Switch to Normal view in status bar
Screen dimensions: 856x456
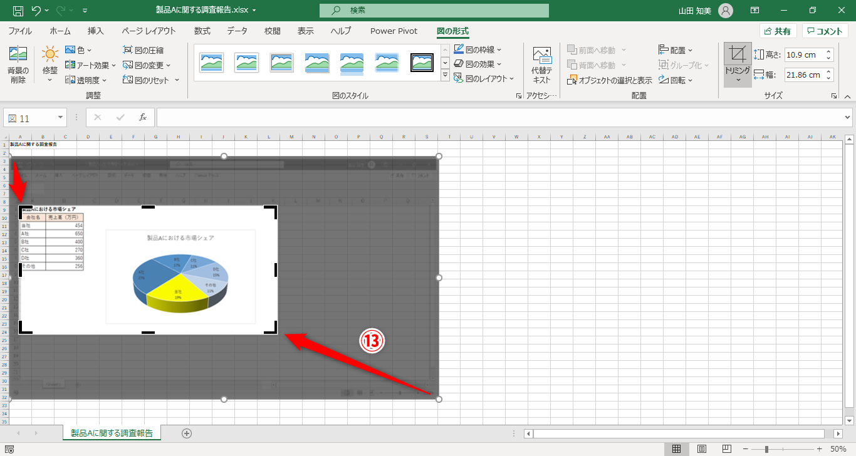coord(676,449)
